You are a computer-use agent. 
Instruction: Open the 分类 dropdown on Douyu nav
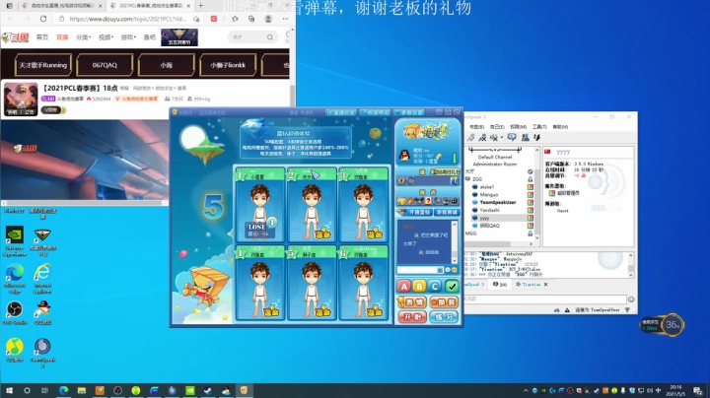click(x=83, y=37)
